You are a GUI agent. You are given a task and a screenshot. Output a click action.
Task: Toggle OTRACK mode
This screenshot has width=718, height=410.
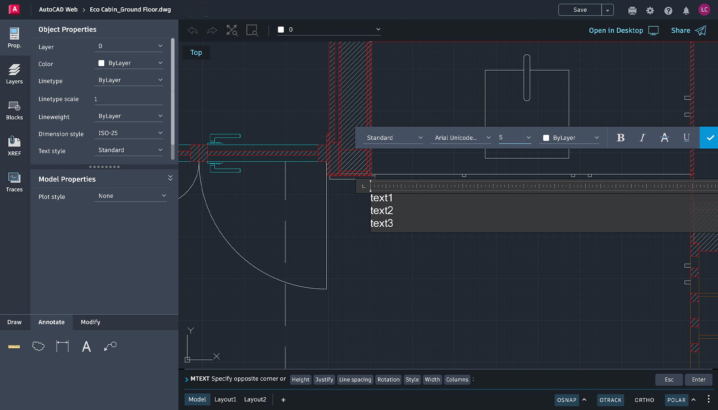tap(610, 400)
